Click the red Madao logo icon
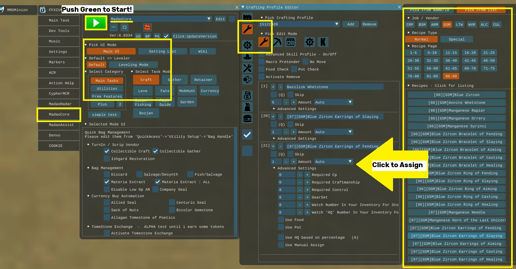Viewport: 516px width, 269px height. point(147,27)
